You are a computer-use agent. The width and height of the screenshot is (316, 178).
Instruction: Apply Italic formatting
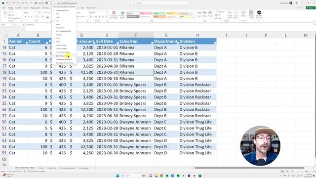28,17
